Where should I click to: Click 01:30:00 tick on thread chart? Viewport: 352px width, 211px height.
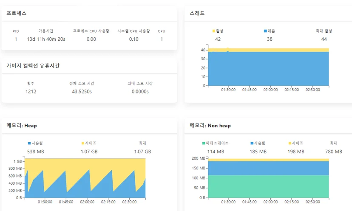228,90
